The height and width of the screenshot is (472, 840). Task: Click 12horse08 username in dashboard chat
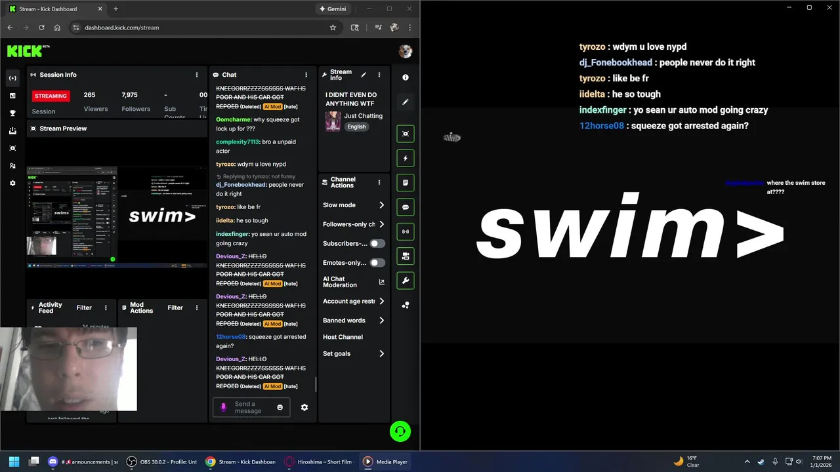(x=230, y=337)
